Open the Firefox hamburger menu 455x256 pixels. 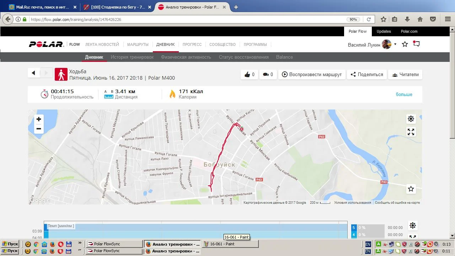(448, 19)
